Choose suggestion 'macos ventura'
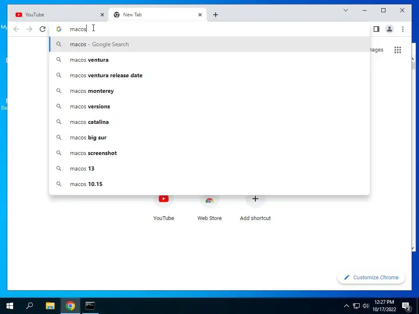The image size is (419, 314). point(209,60)
